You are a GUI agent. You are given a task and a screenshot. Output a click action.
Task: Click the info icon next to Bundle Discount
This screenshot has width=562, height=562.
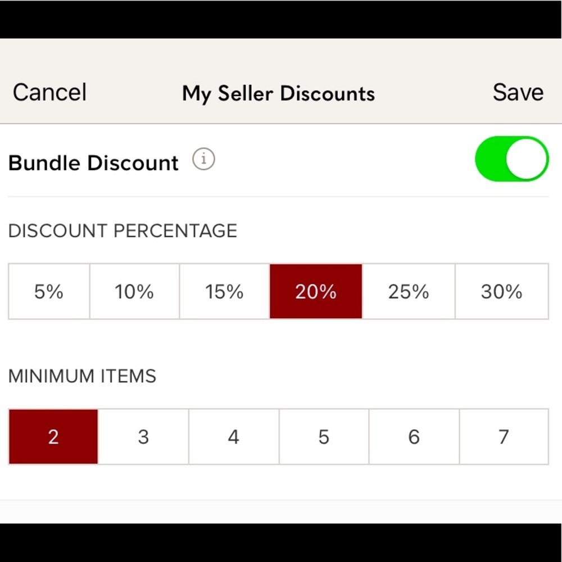pos(203,159)
